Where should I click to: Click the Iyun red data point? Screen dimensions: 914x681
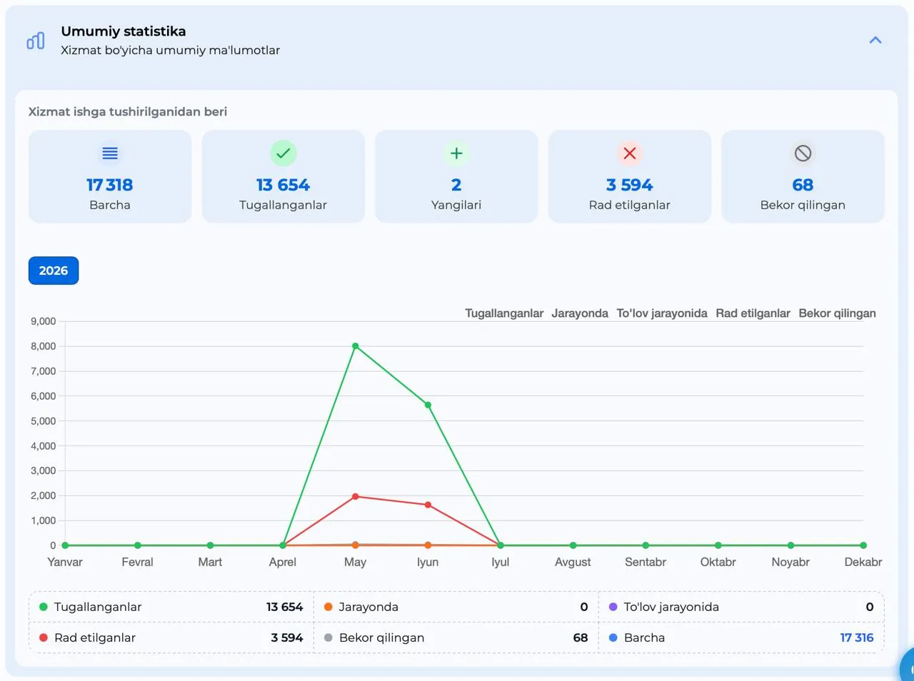pos(428,505)
